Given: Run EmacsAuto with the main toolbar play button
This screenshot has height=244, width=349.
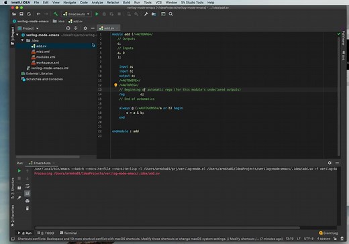Looking at the screenshot, I should [97, 14].
